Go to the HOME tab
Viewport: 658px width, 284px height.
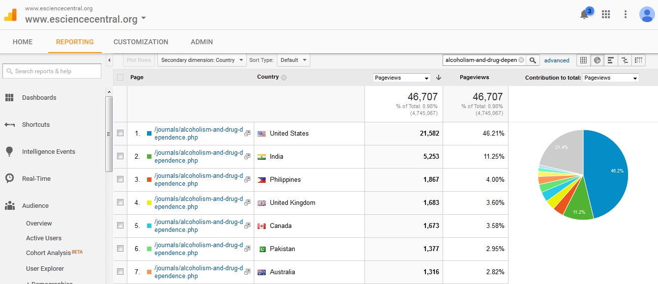(23, 42)
